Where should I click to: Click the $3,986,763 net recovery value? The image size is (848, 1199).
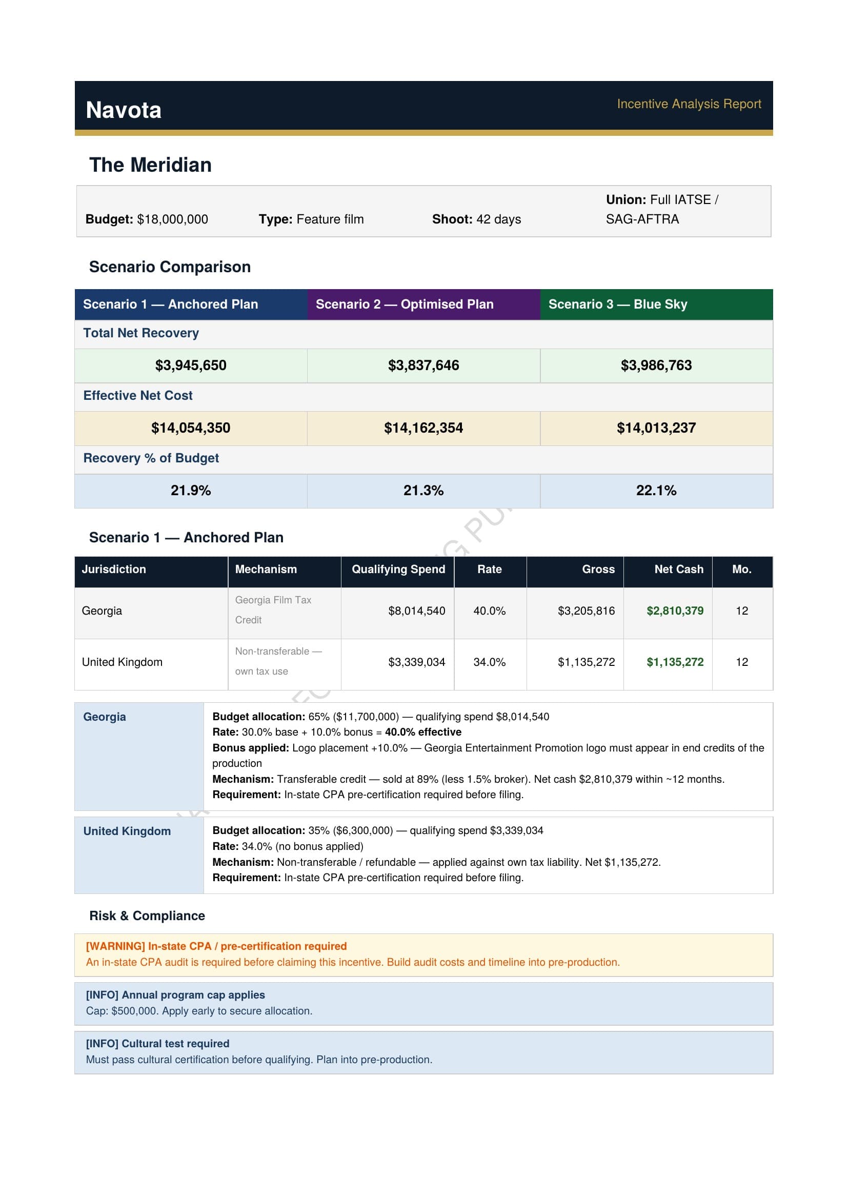pos(656,365)
